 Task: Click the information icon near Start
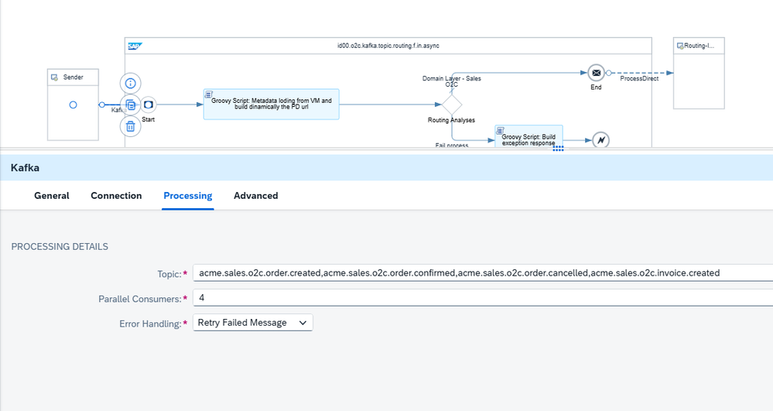pos(130,84)
